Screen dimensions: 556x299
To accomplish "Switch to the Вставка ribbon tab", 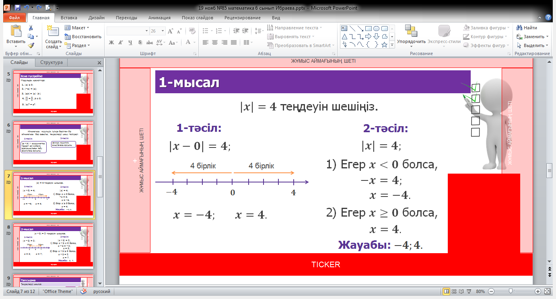I will (x=69, y=18).
